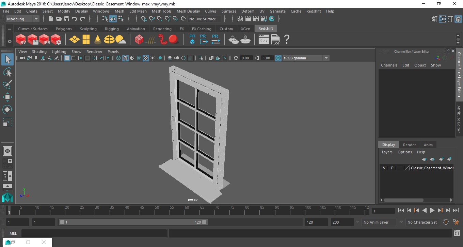Click the create new layer icon
This screenshot has height=247, width=463.
click(x=442, y=159)
